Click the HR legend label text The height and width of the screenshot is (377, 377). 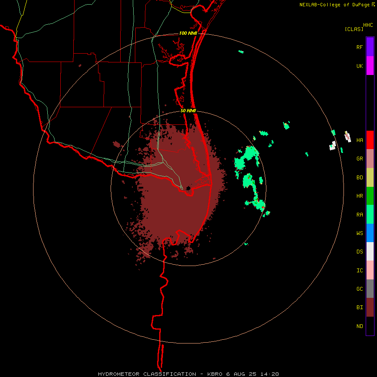coord(359,196)
